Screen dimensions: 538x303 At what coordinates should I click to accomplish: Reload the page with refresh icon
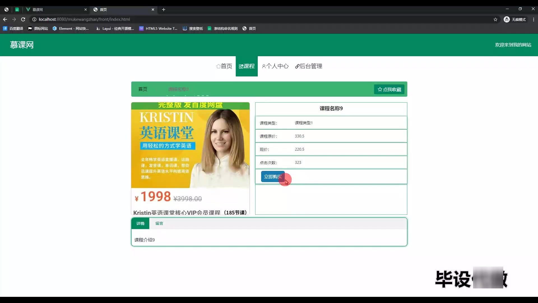pyautogui.click(x=23, y=19)
